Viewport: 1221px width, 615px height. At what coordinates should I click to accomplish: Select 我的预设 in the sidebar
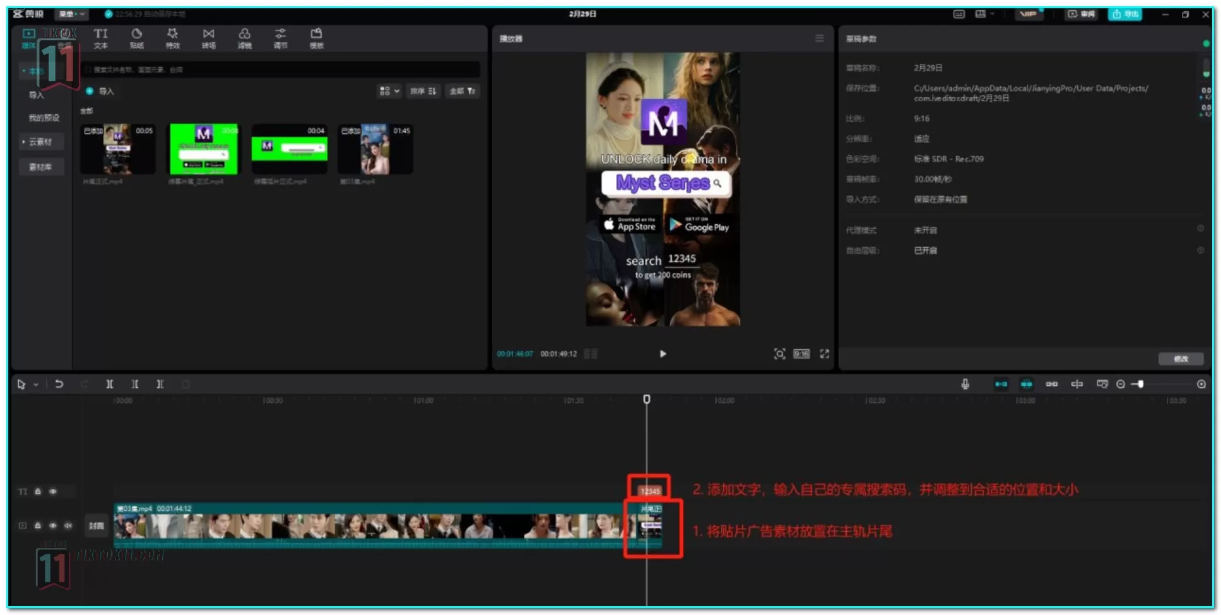44,117
